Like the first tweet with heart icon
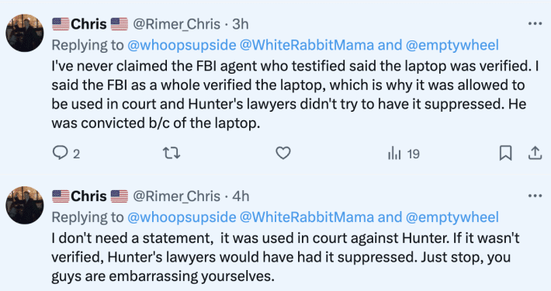551x291 pixels. pos(283,153)
